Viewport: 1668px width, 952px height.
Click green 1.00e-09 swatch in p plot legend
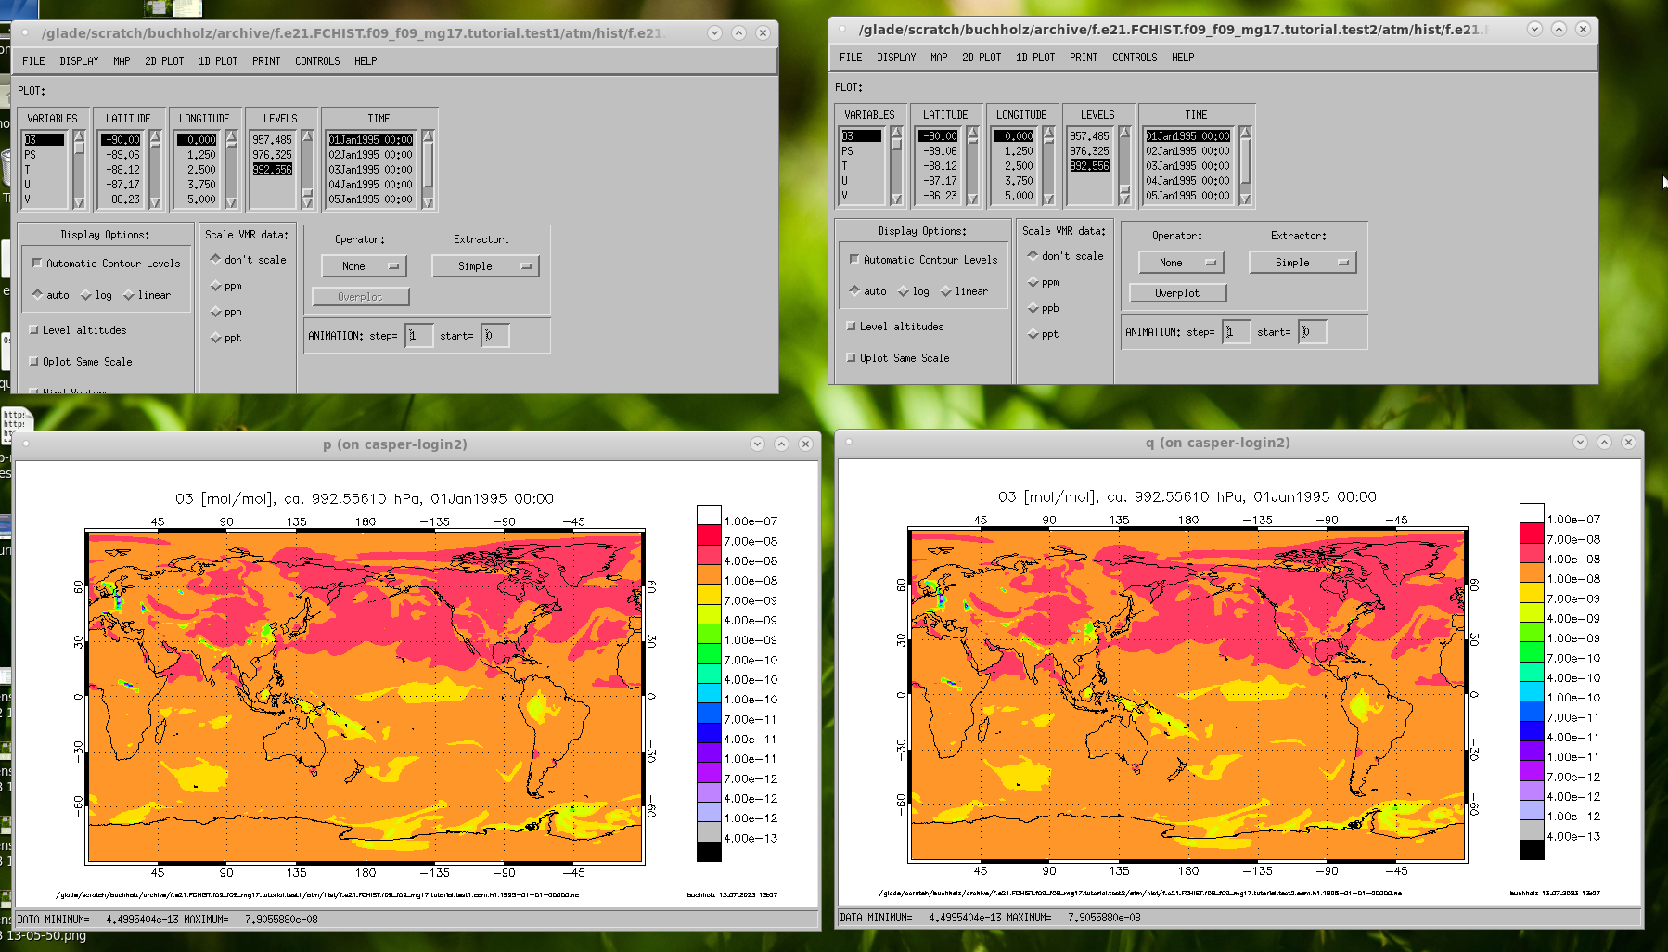709,635
